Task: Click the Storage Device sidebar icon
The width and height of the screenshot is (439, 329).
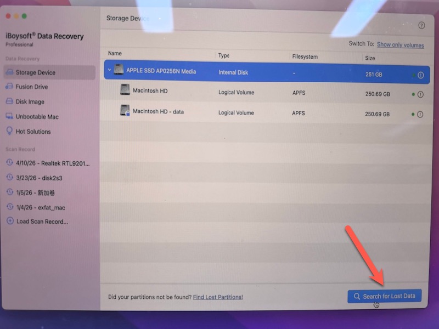Action: (x=9, y=72)
